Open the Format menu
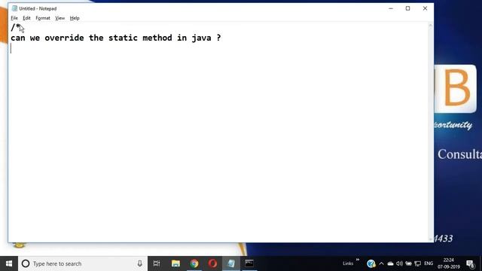The image size is (482, 271). coord(43,18)
